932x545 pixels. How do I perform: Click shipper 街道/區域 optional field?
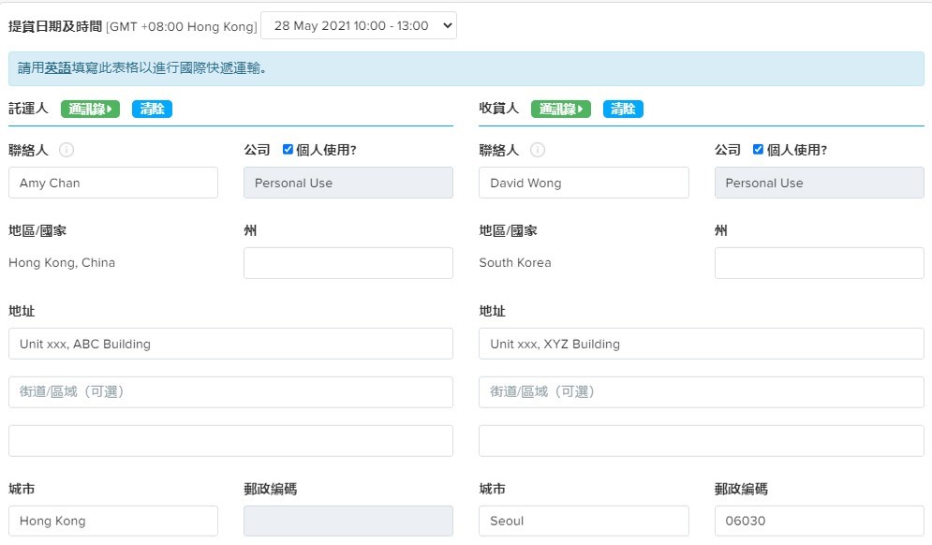[230, 391]
